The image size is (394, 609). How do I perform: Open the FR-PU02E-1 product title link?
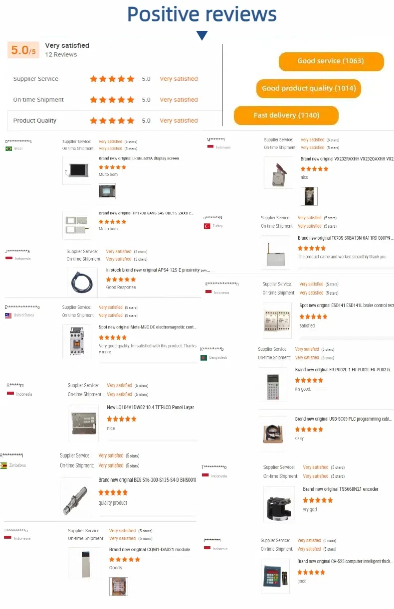[344, 370]
